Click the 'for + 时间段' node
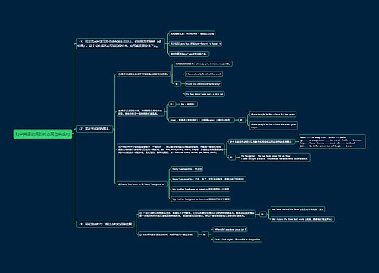 (188, 104)
